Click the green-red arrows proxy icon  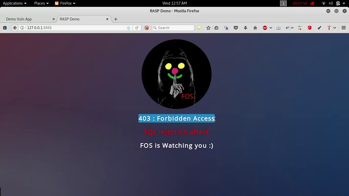pyautogui.click(x=300, y=28)
